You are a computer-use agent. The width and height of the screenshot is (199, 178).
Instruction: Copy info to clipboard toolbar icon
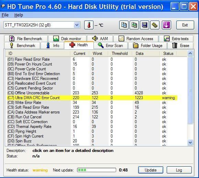pyautogui.click(x=124, y=25)
